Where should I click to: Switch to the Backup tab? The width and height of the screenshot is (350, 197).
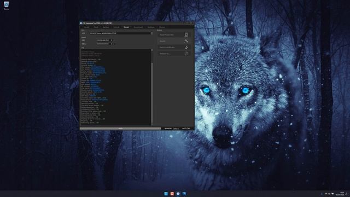coord(106,27)
